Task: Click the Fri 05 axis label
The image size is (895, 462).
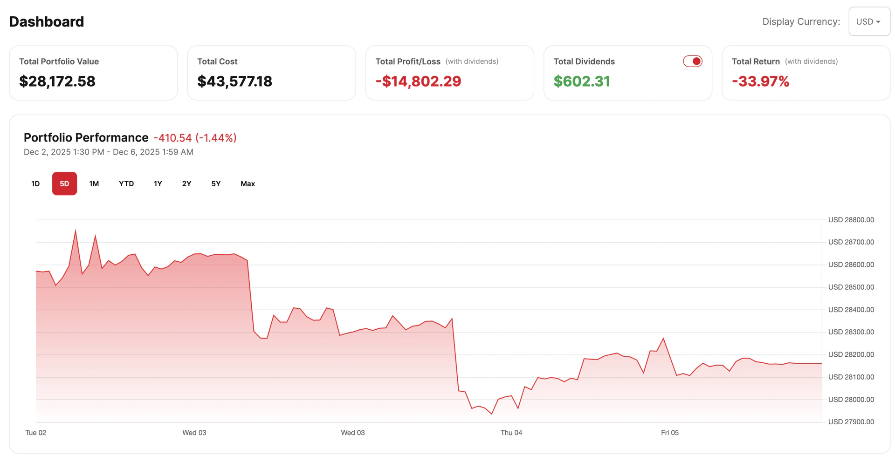Action: [669, 433]
